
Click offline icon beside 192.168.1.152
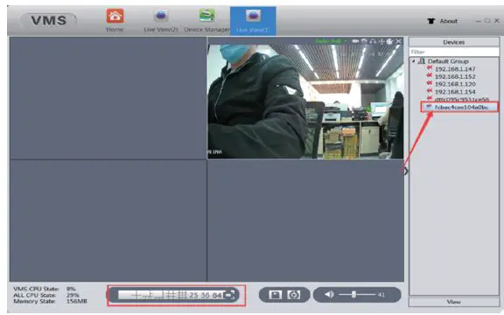click(x=430, y=75)
